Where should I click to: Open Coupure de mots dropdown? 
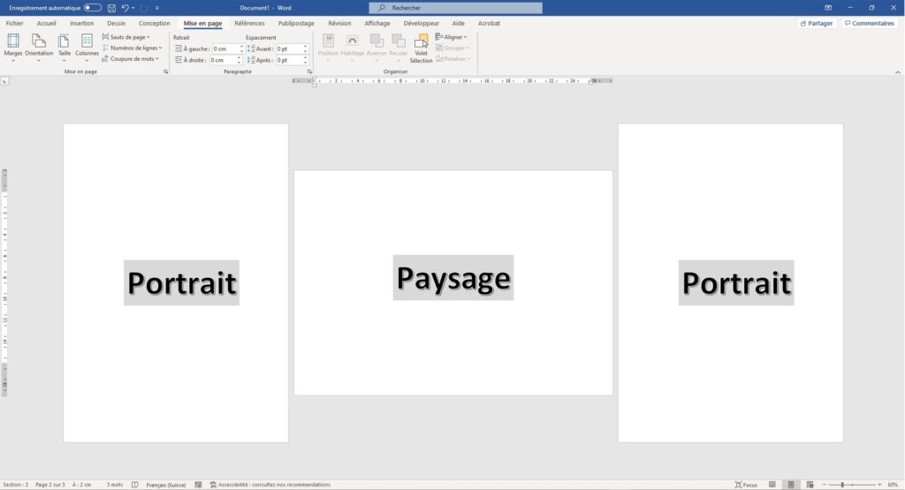point(131,59)
